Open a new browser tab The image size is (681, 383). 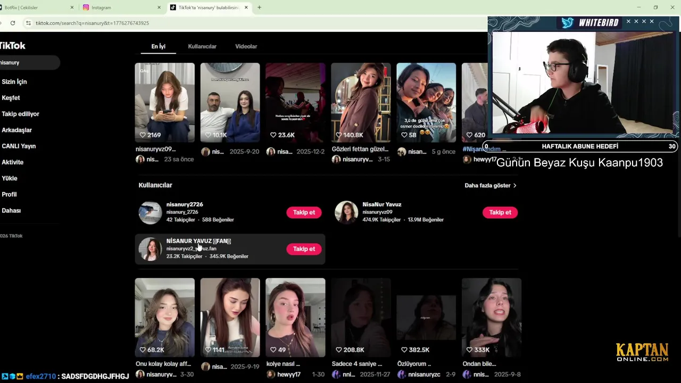pyautogui.click(x=259, y=7)
